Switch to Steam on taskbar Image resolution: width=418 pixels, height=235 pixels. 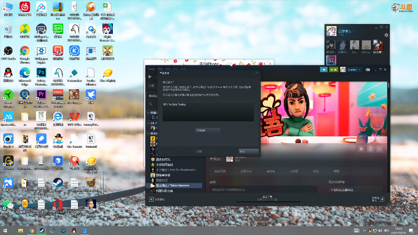pyautogui.click(x=42, y=230)
